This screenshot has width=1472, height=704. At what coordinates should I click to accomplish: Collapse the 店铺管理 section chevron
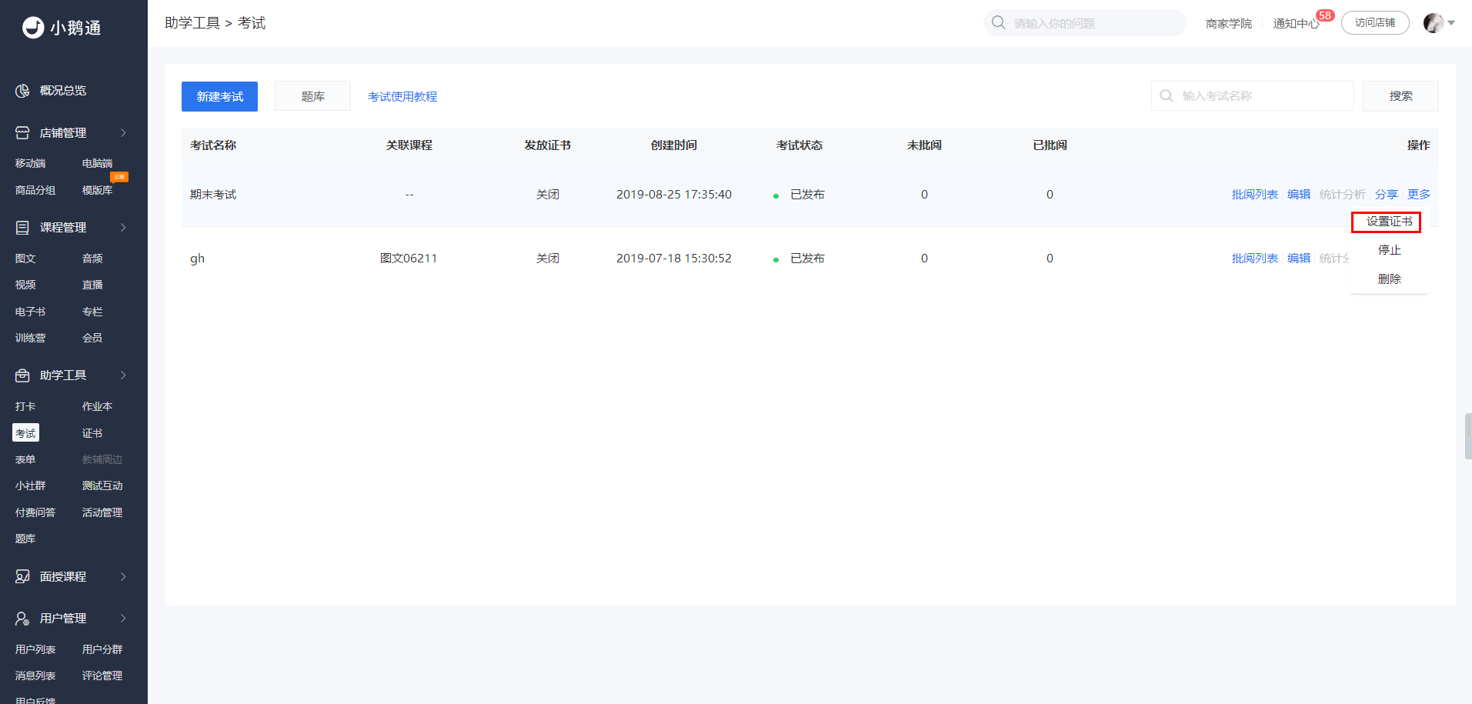click(x=123, y=133)
